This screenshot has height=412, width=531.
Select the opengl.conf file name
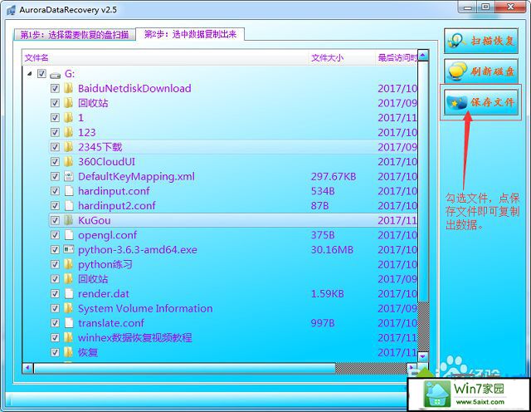[x=107, y=235]
